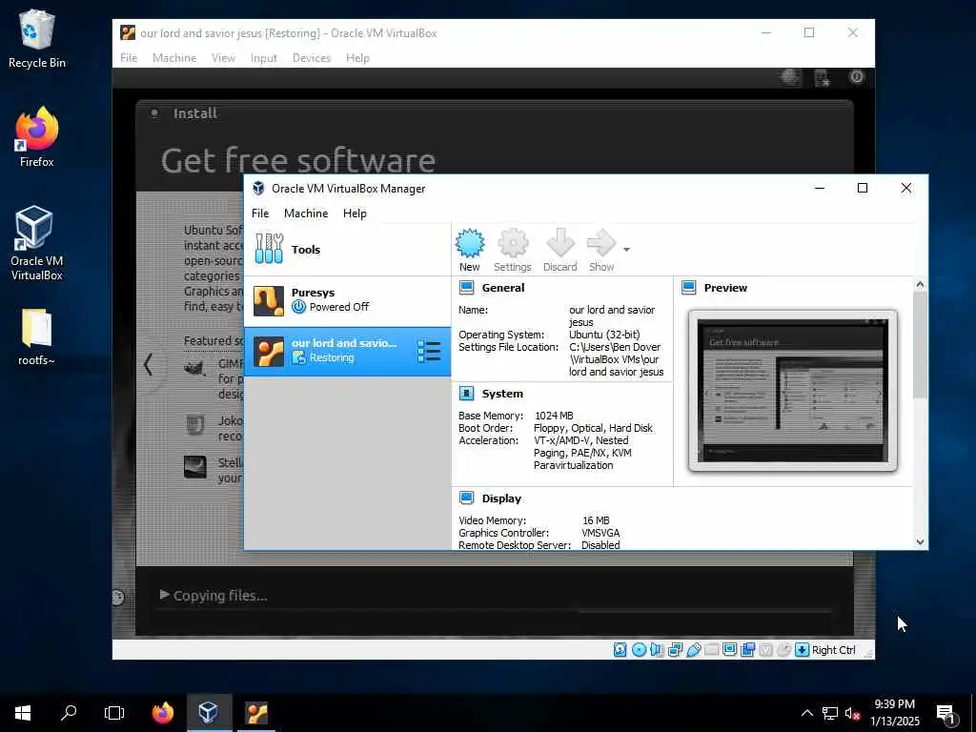Open the View menu in VM window
Screen dimensions: 976x732
pos(223,58)
